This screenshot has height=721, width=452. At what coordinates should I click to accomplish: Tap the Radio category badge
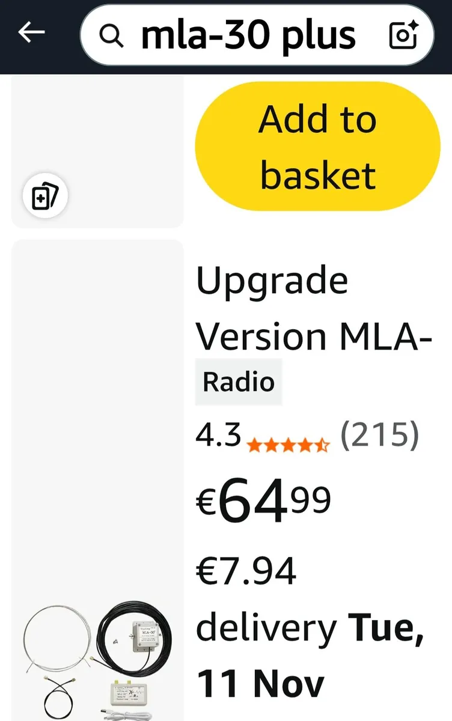pyautogui.click(x=239, y=382)
